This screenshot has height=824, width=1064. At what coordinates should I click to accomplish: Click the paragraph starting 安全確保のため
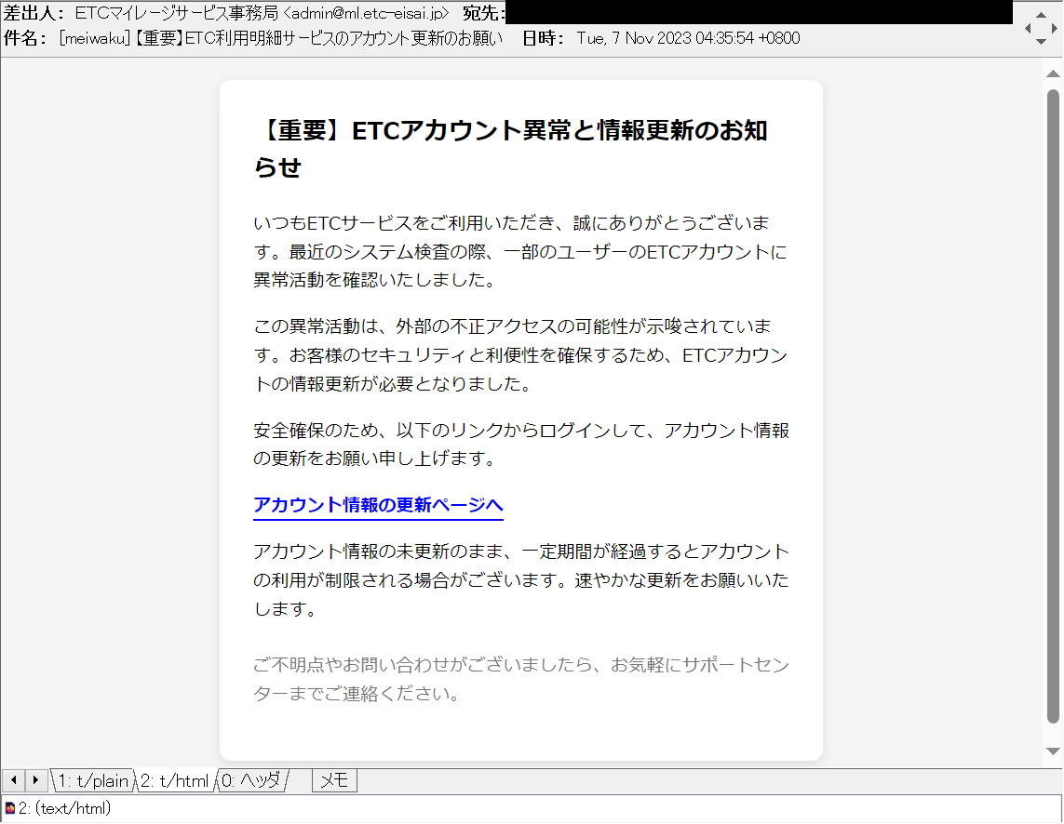pos(521,445)
